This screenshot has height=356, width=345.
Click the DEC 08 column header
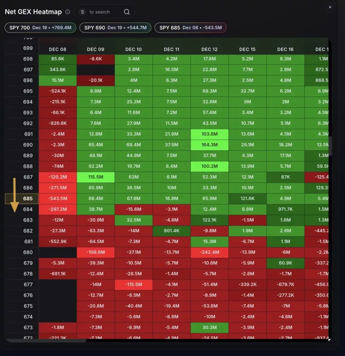58,49
